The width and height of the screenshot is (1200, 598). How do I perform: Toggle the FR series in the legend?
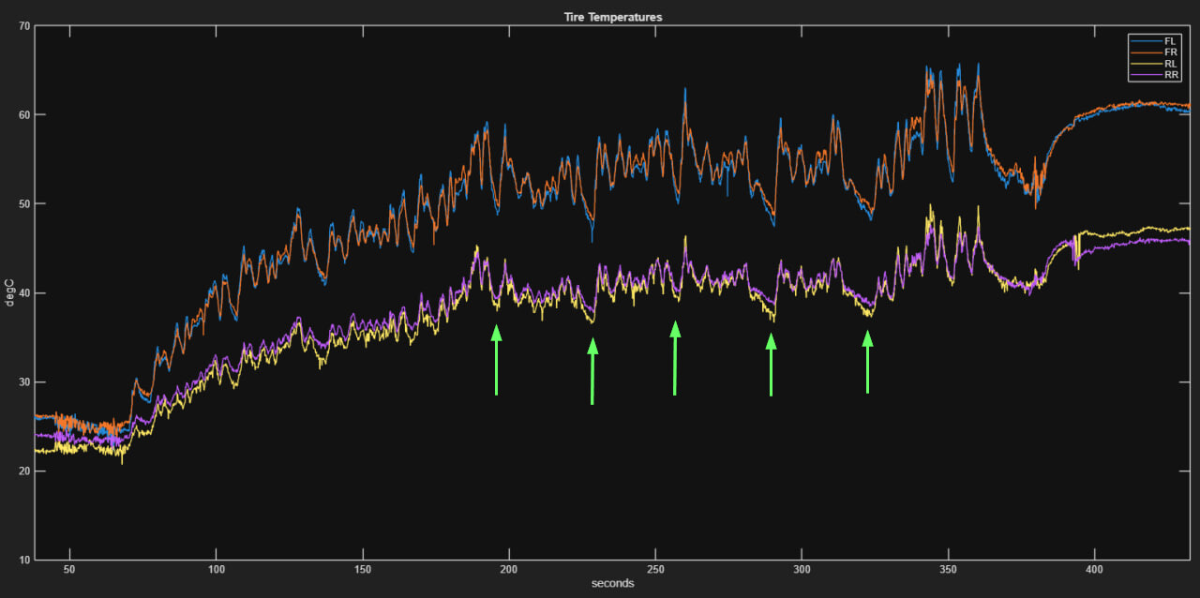(x=1170, y=52)
